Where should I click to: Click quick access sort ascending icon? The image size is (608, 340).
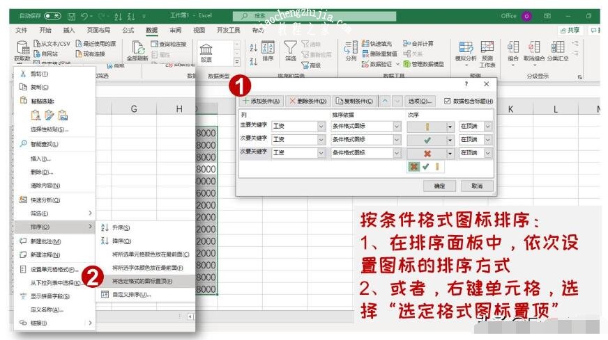click(119, 16)
